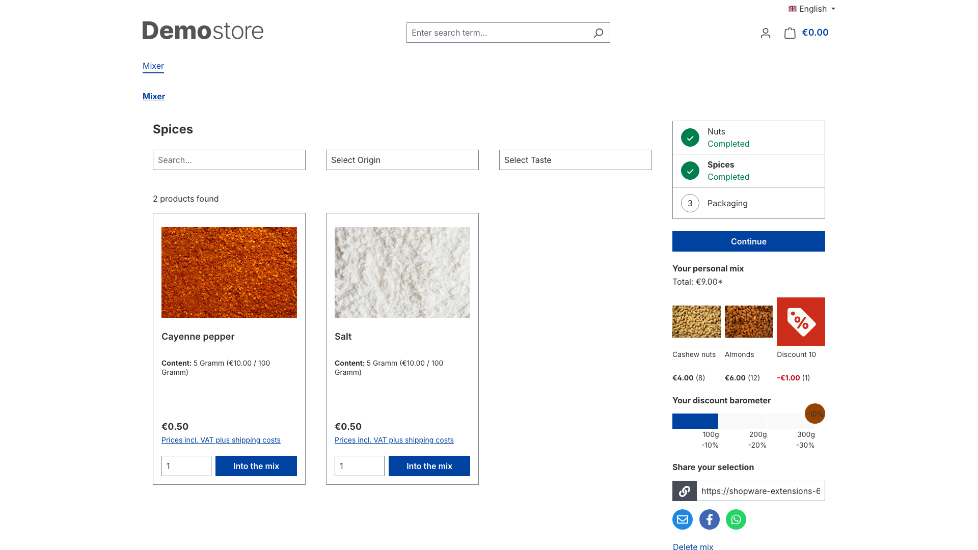Click the Almonds thumbnail
This screenshot has width=978, height=550.
[x=749, y=321]
